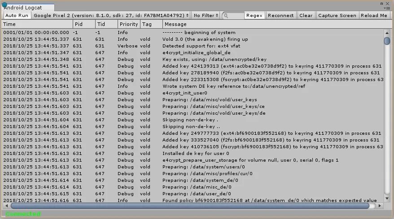The image size is (394, 219).
Task: Select 'Added key 333527040' log entry
Action: click(193, 140)
